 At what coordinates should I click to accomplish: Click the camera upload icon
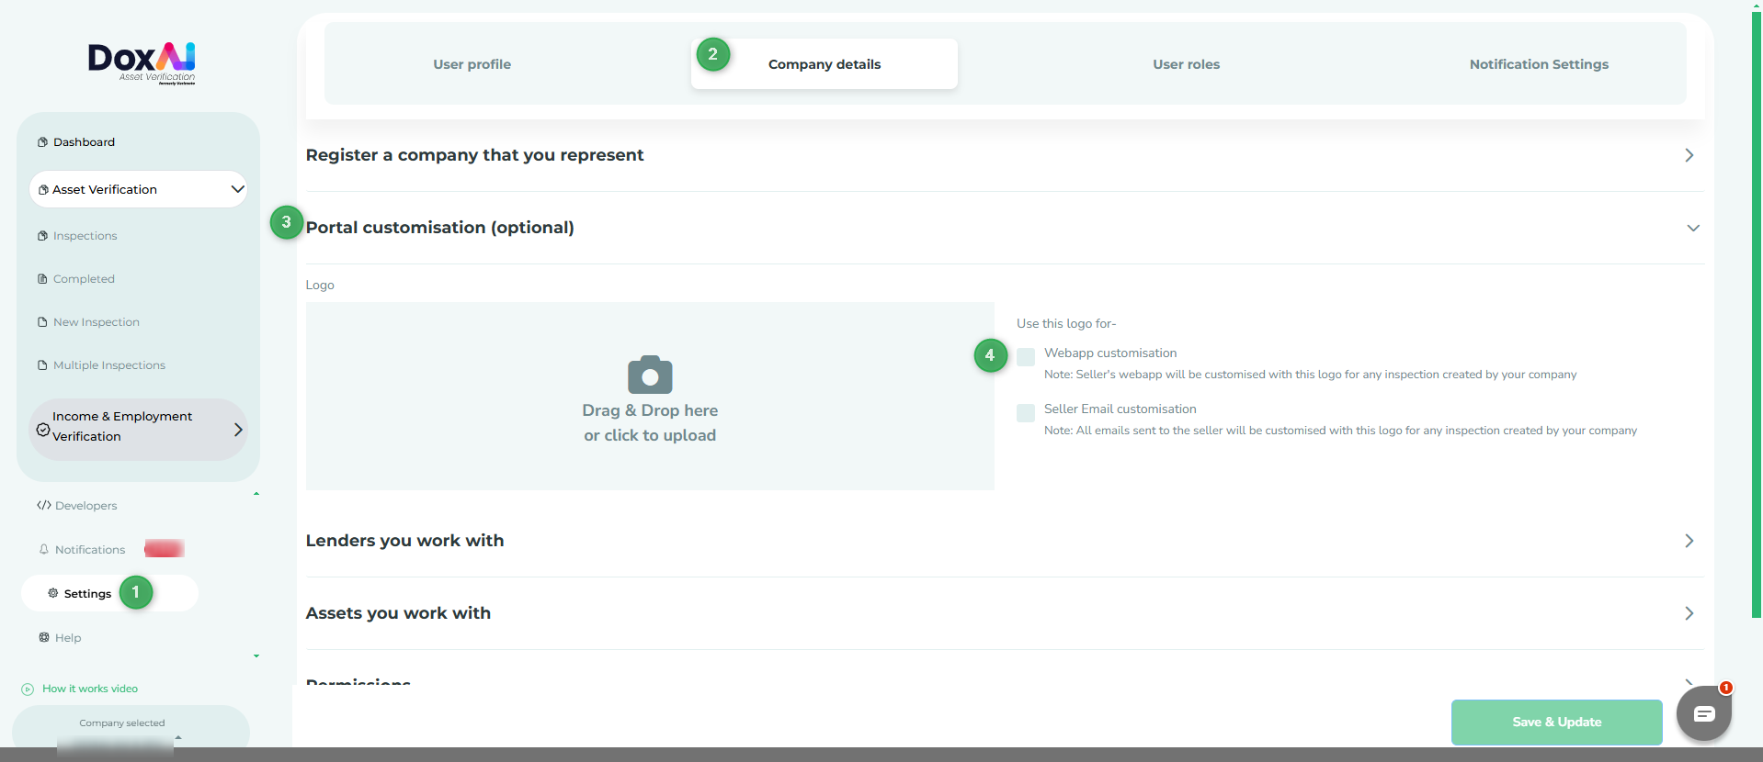(650, 375)
